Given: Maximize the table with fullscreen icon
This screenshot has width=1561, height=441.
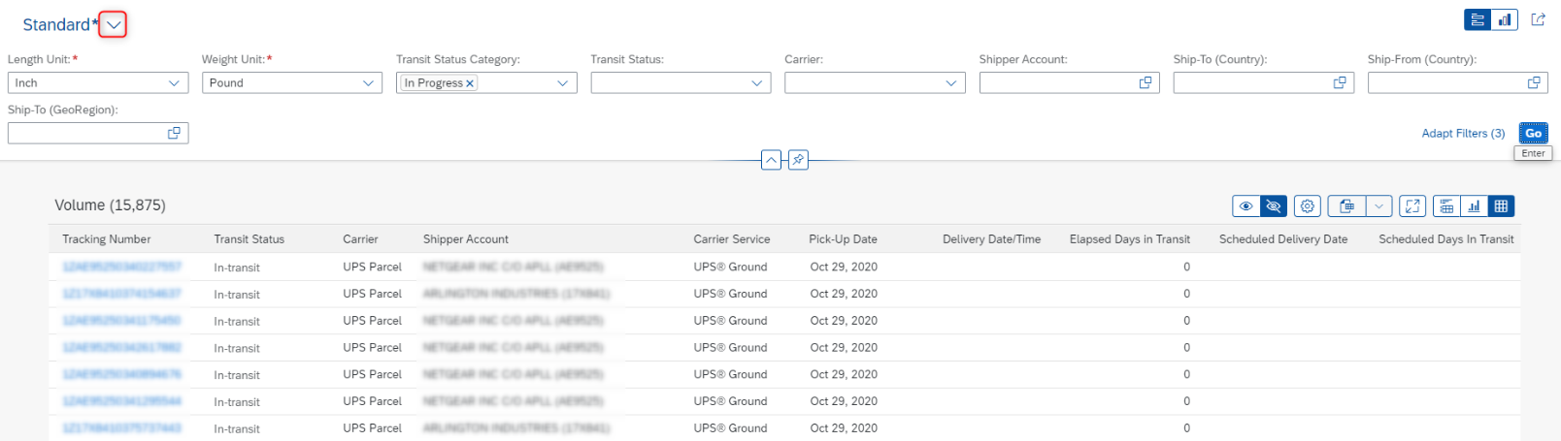Looking at the screenshot, I should (x=1412, y=205).
